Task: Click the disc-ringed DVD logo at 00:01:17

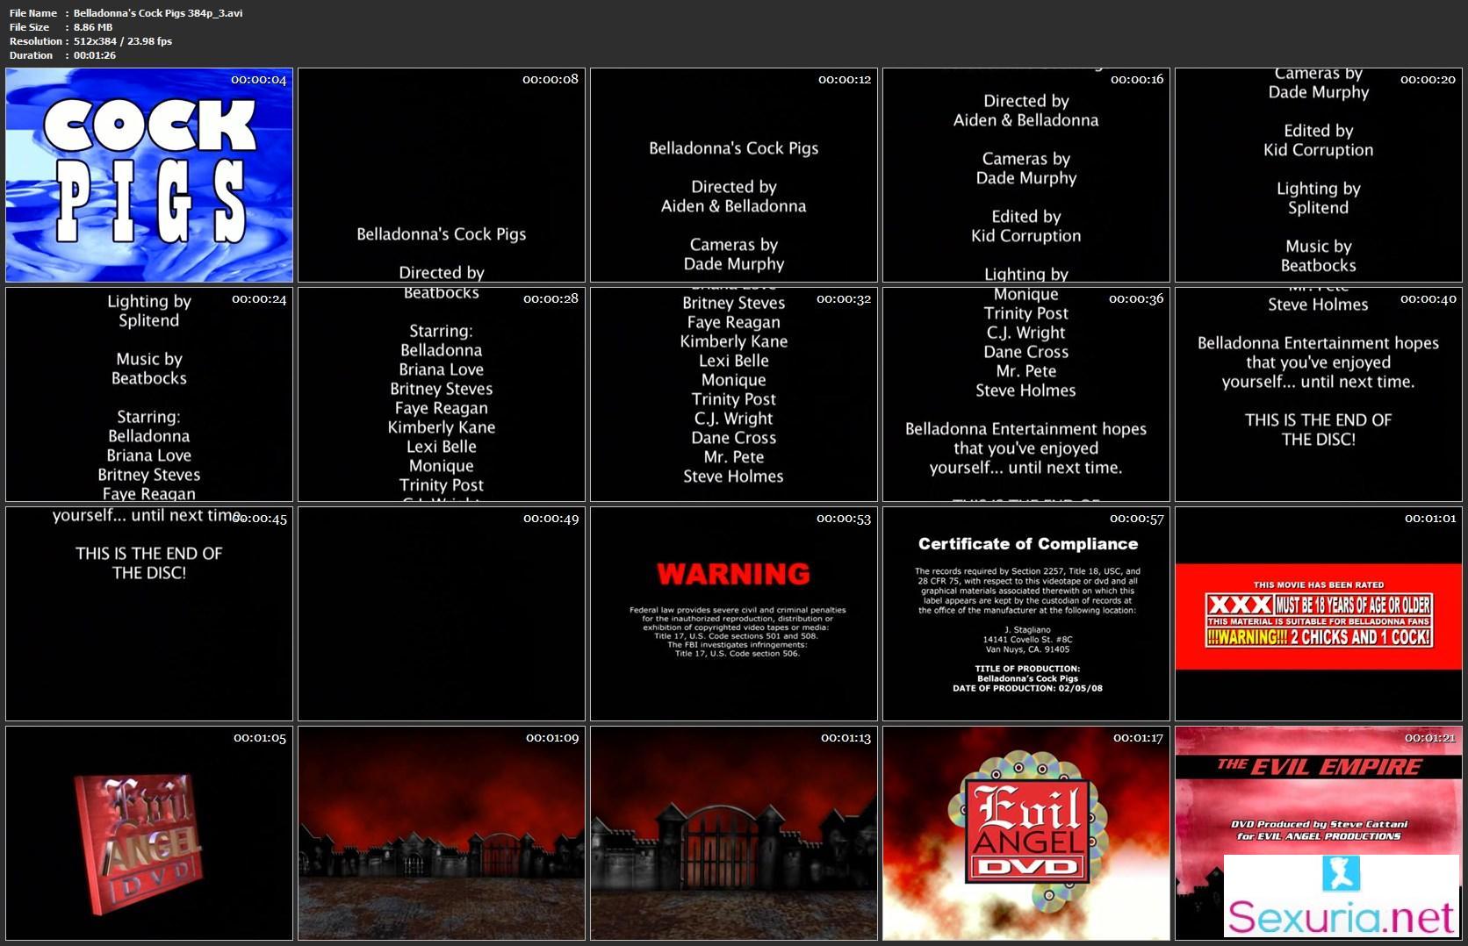Action: [1025, 833]
